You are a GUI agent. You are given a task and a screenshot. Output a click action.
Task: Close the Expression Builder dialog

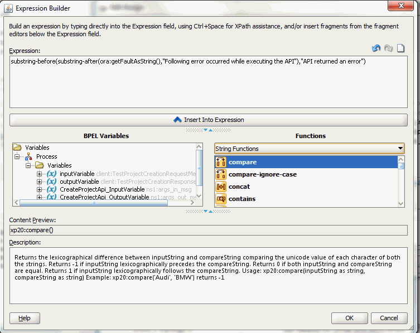(400, 6)
